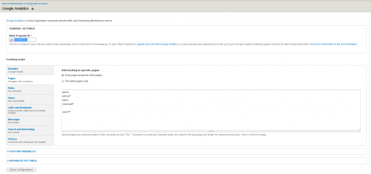
Task: Grab the textarea resize grippie bar
Action: 211,131
